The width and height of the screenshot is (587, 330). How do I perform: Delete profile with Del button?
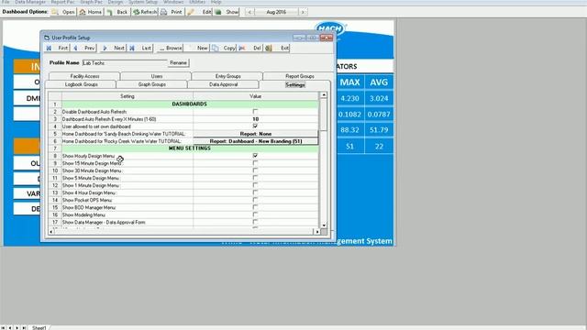[x=250, y=48]
